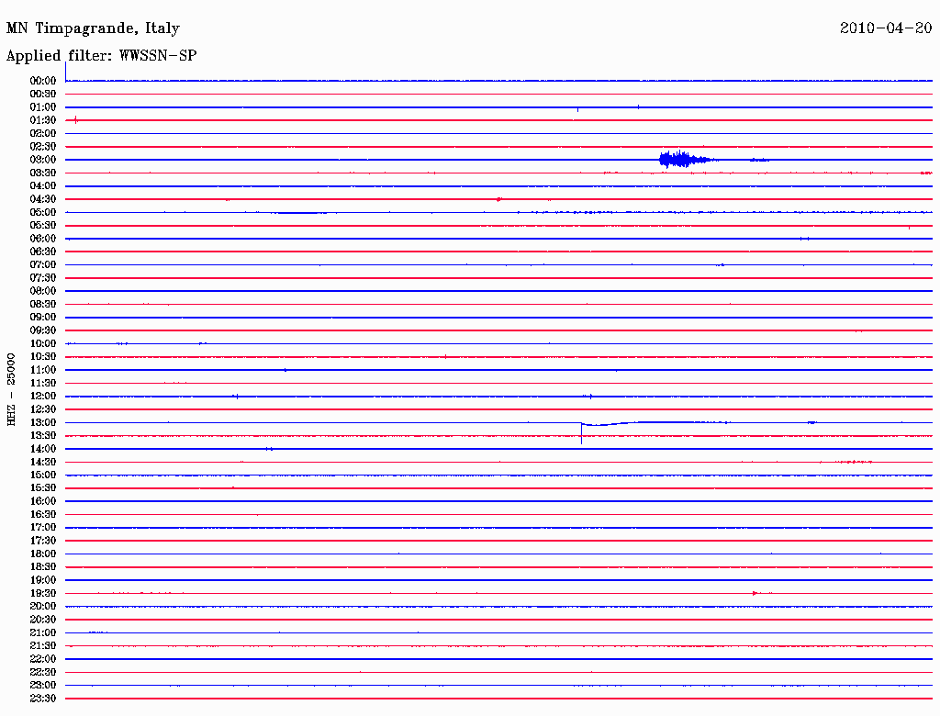Click the 07:00 time label
Viewport: 940px width, 716px height.
43,264
